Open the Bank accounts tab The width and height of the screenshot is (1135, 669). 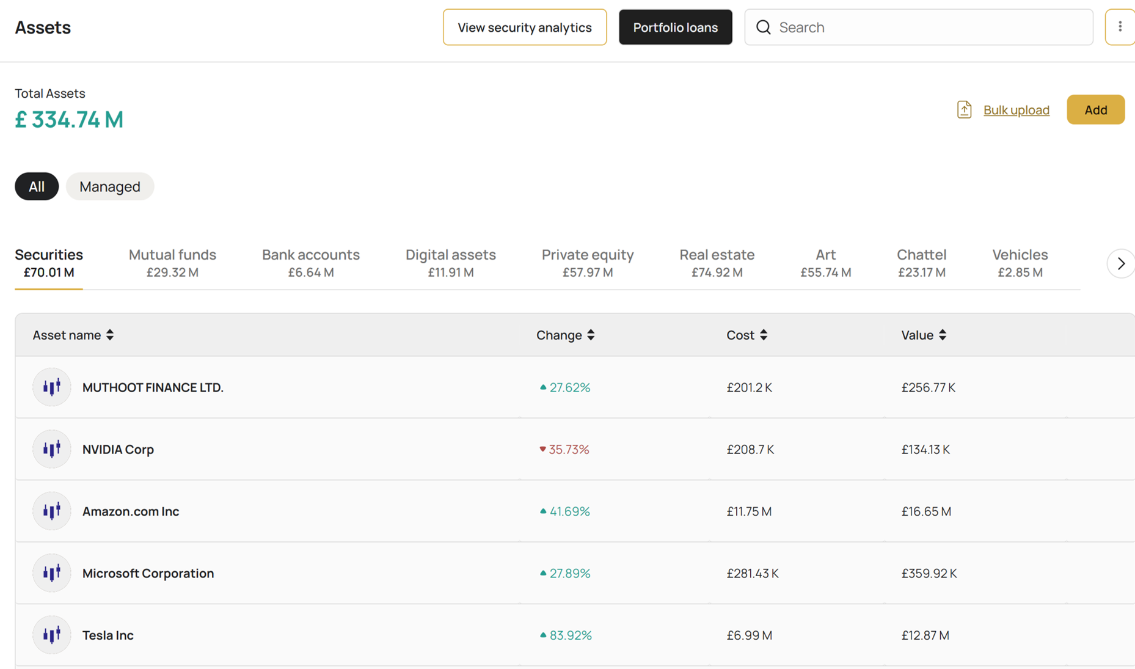coord(311,263)
